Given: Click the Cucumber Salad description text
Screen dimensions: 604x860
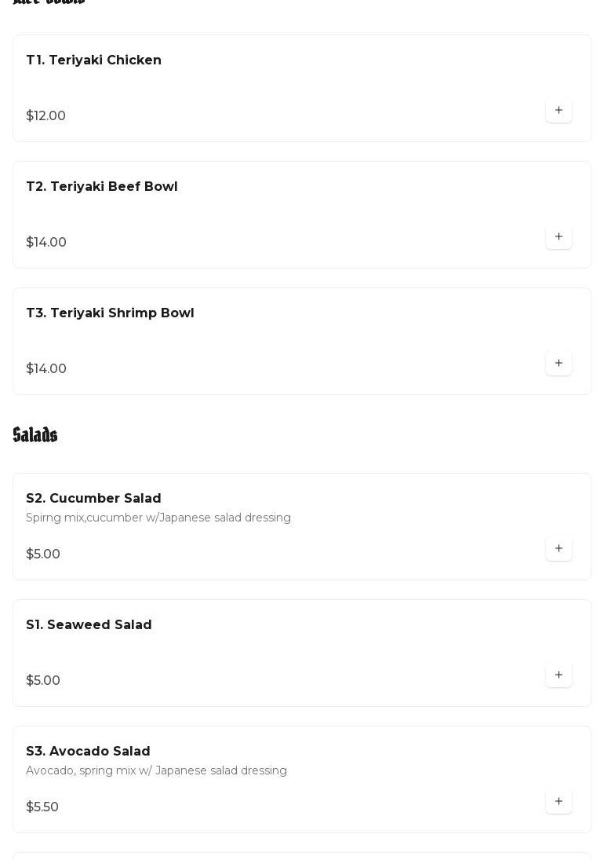Looking at the screenshot, I should [158, 518].
